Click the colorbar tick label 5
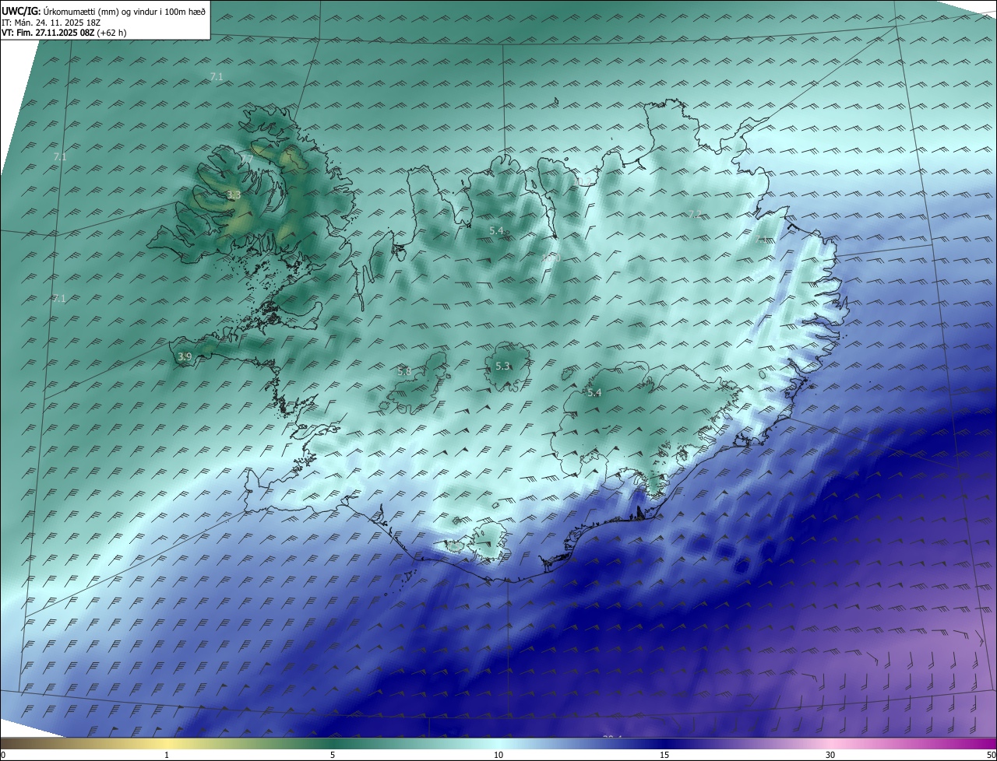 click(x=333, y=755)
